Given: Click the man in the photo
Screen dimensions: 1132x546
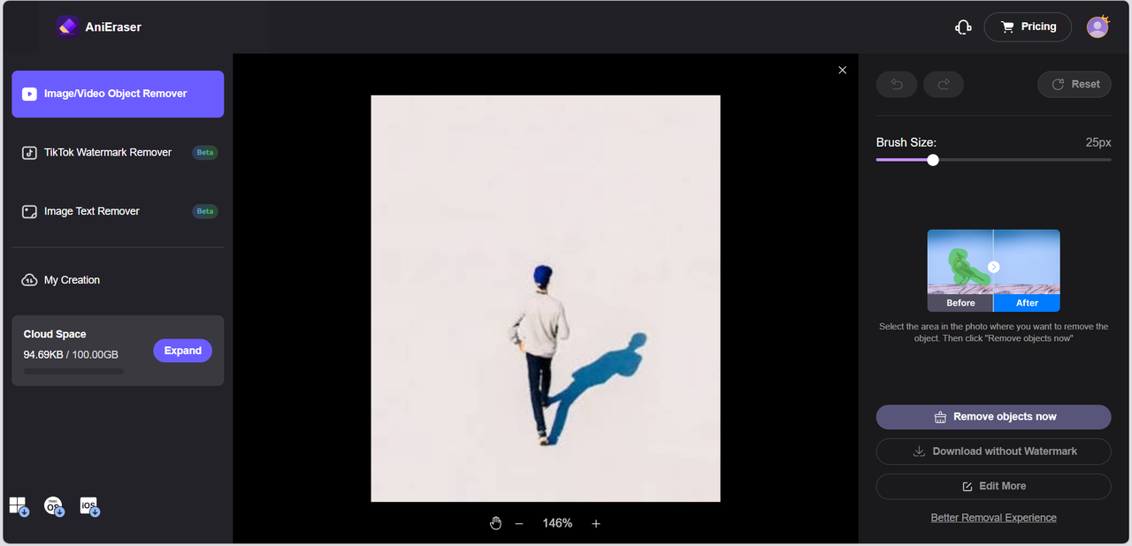Looking at the screenshot, I should (539, 353).
